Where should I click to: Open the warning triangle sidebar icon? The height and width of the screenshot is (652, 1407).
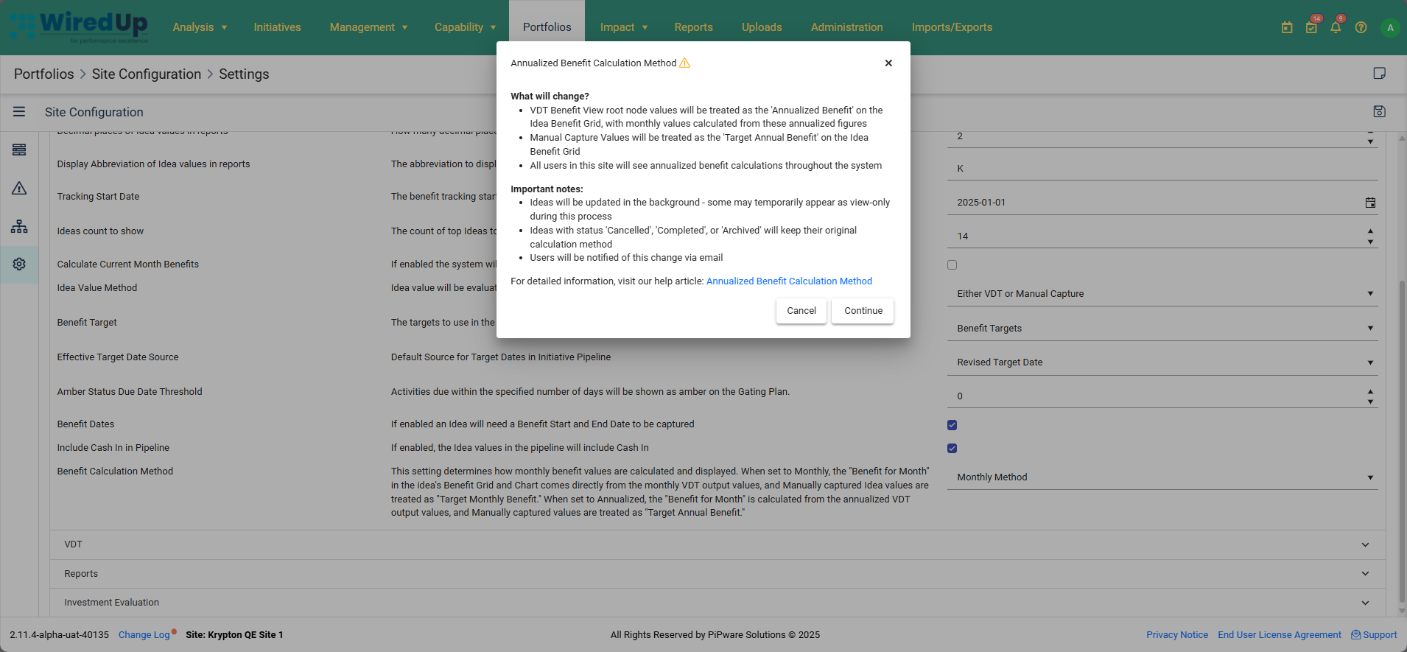[x=19, y=188]
